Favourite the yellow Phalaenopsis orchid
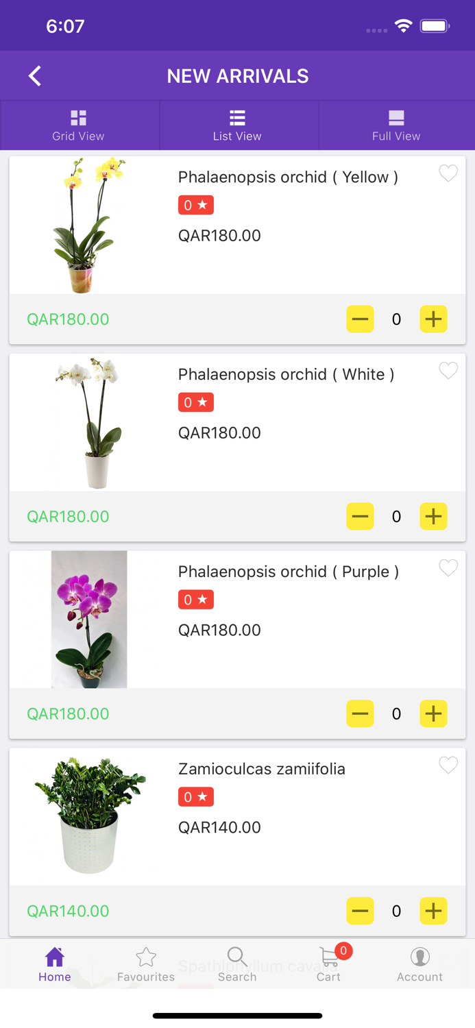The height and width of the screenshot is (1028, 475). click(448, 174)
